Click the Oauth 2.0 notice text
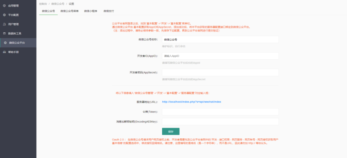The height and width of the screenshot is (158, 347). (x=195, y=141)
